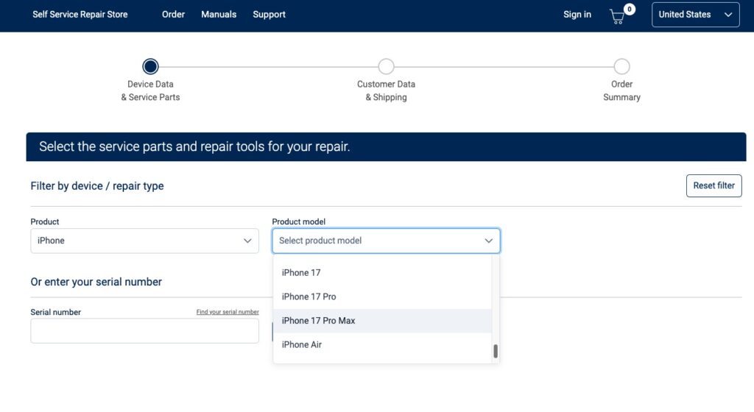The image size is (754, 412).
Task: Click the Sign in link
Action: [x=577, y=15]
